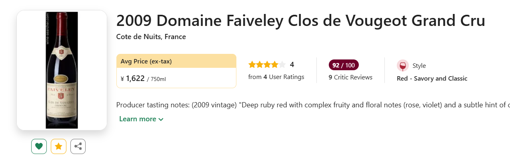
Task: Open the share icon button
Action: 78,146
